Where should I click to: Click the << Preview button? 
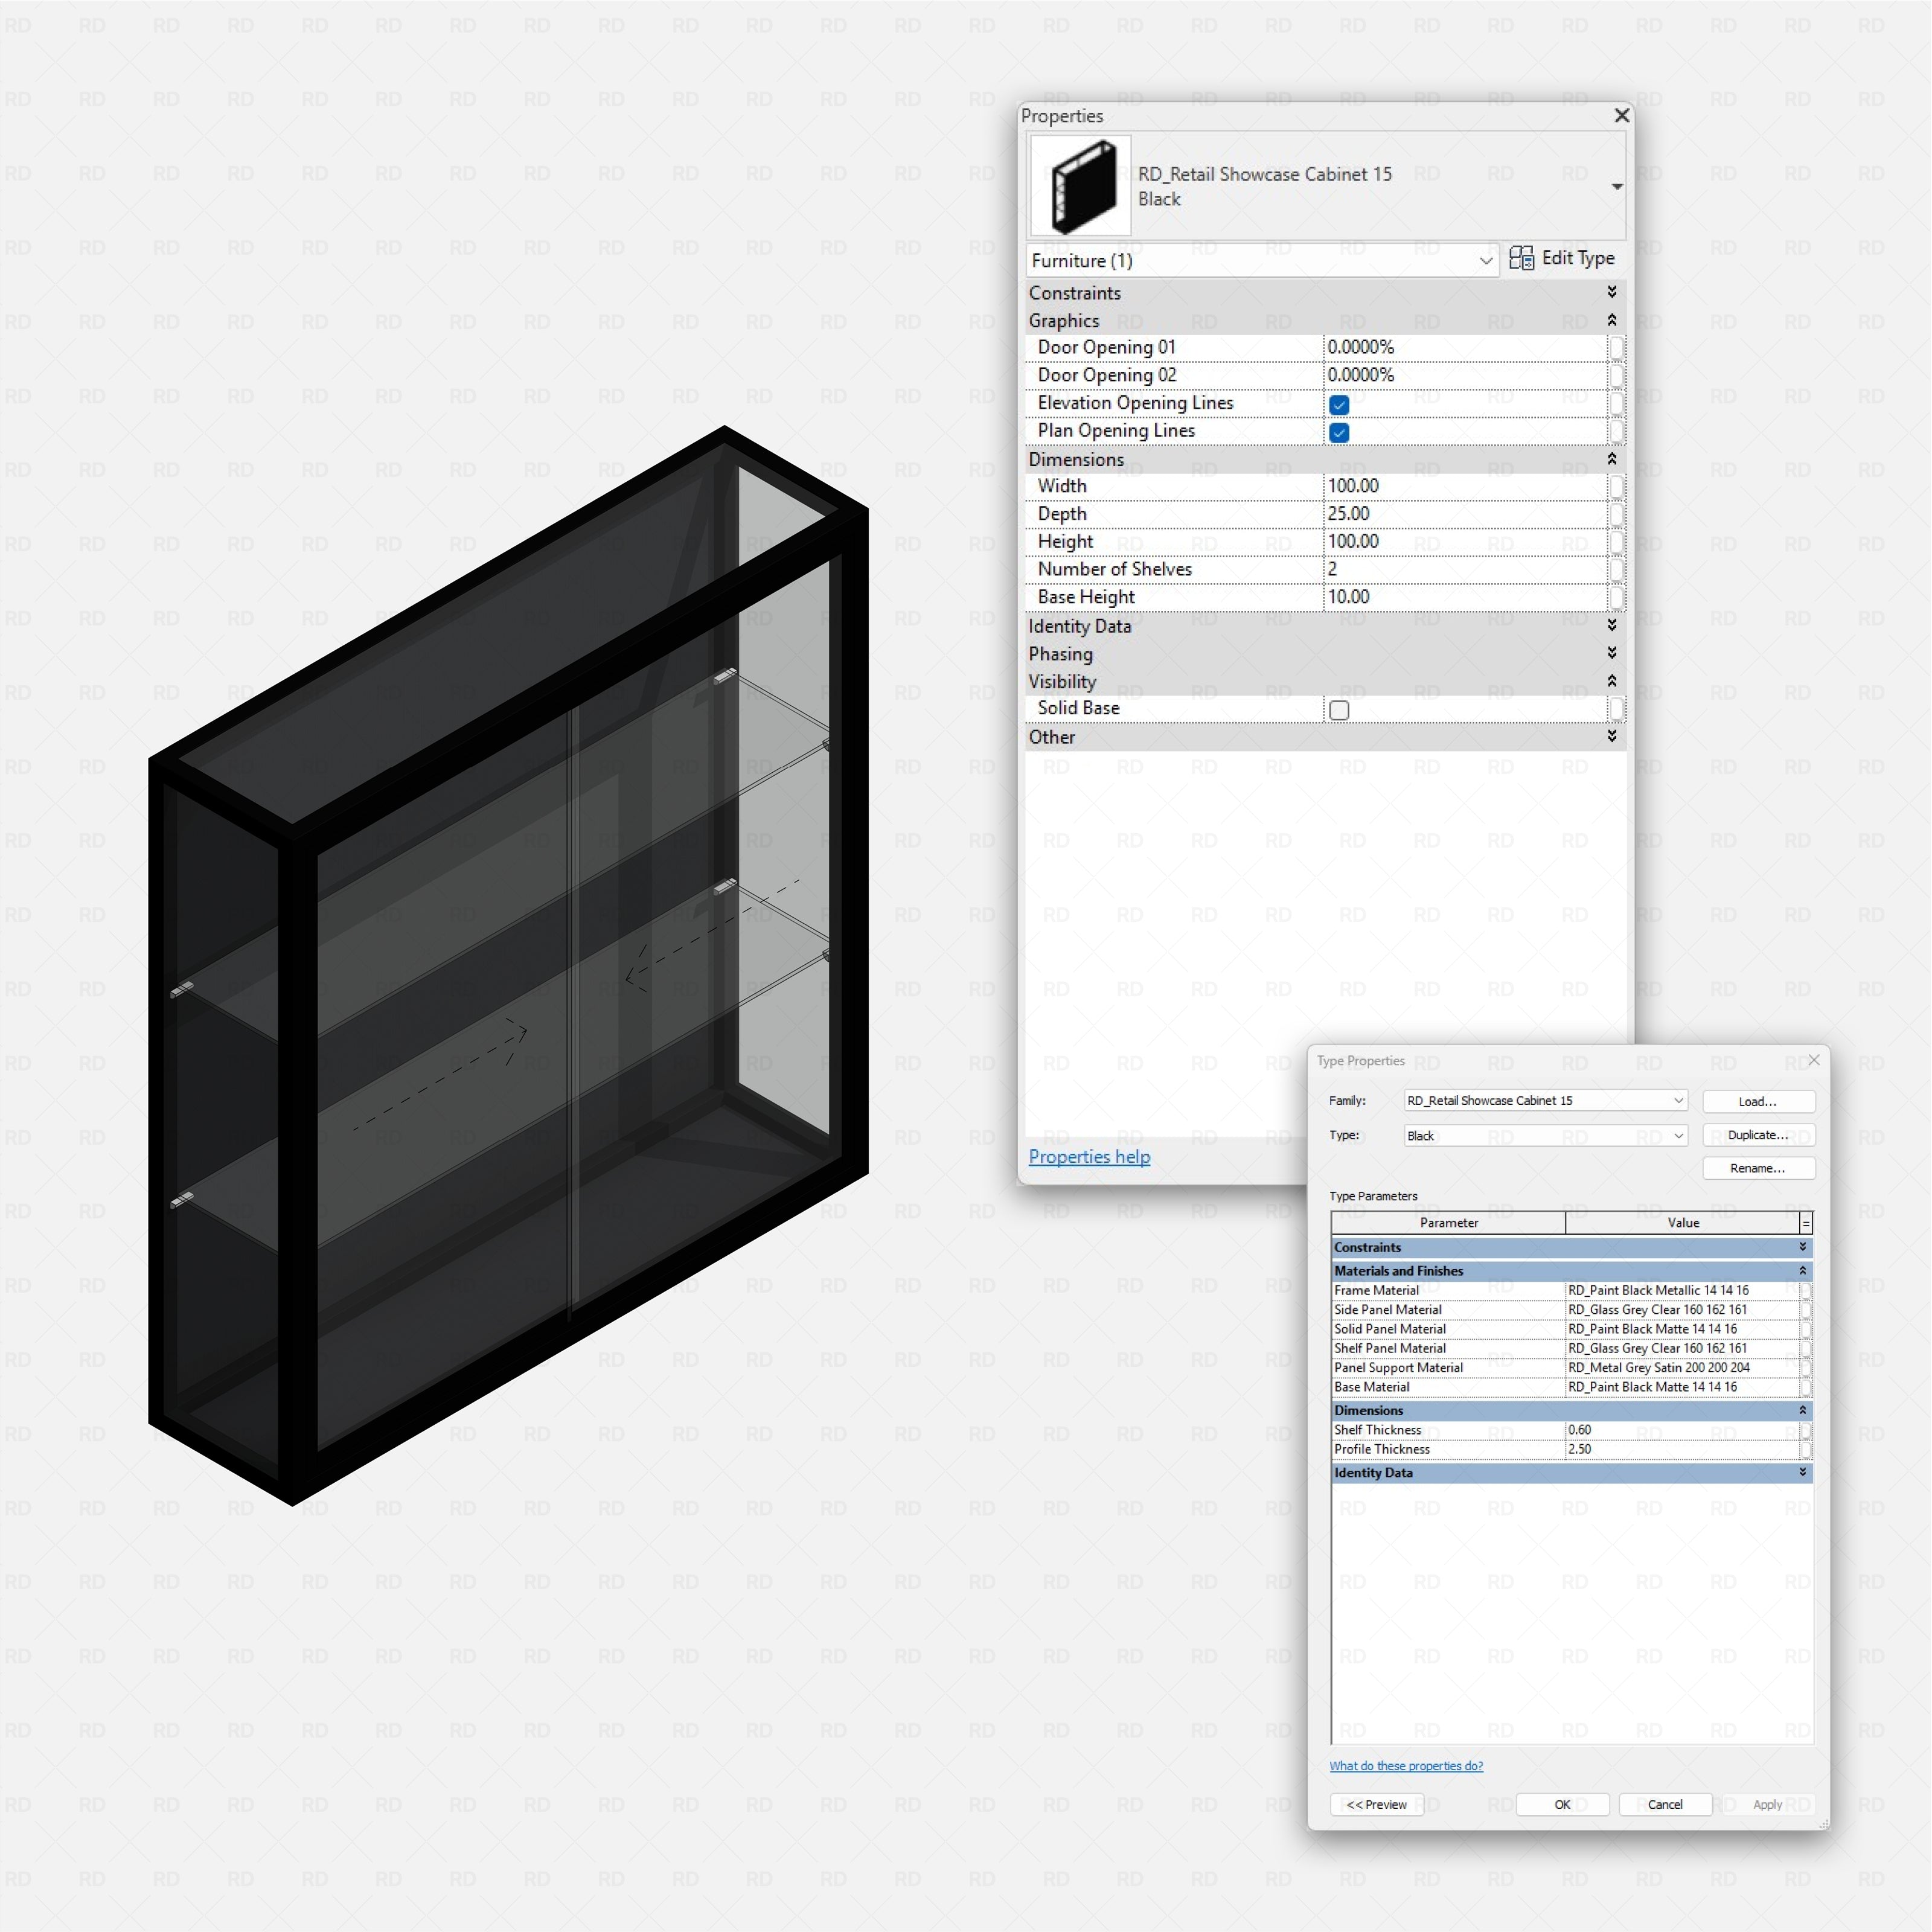pos(1377,1805)
